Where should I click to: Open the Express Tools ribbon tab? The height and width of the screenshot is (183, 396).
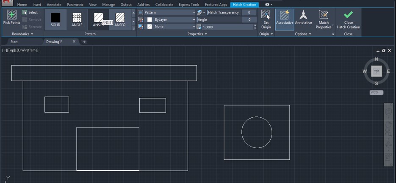click(189, 5)
